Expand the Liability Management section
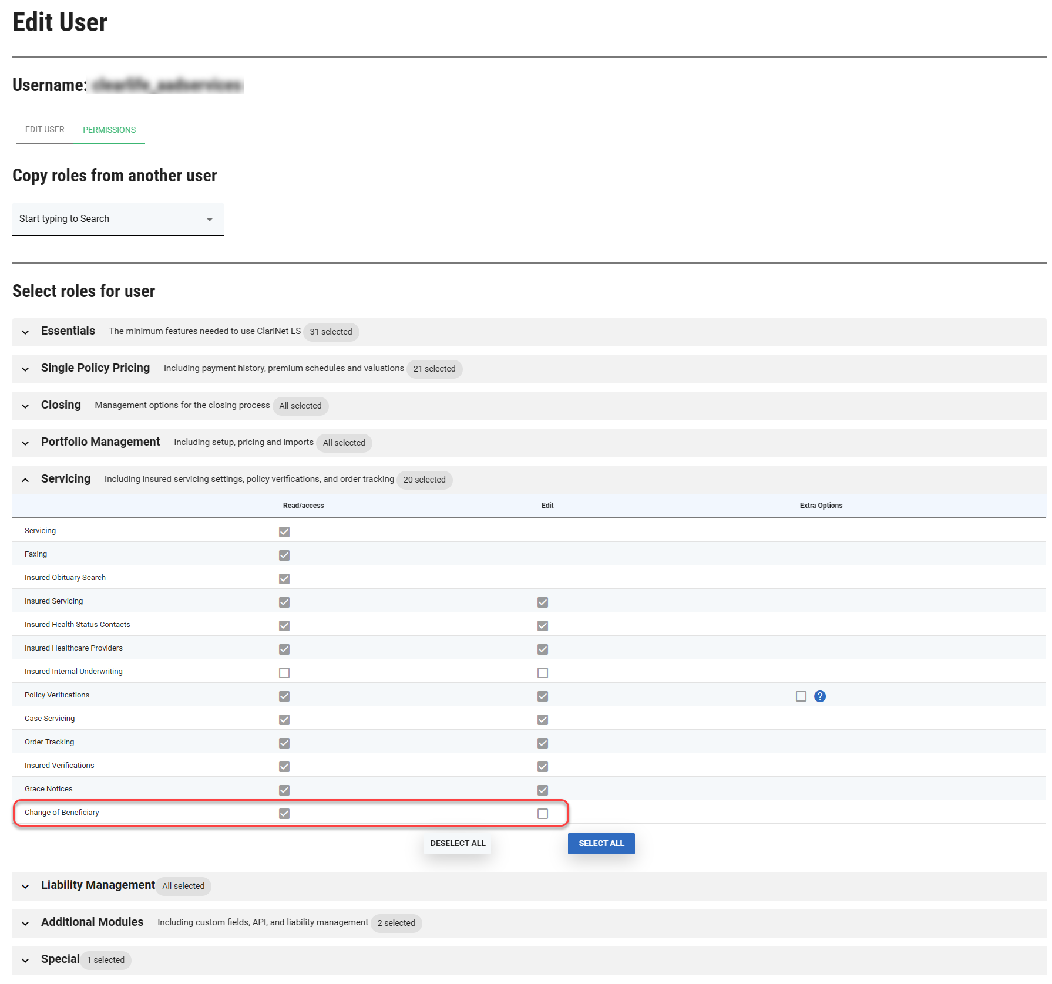This screenshot has width=1052, height=984. (x=25, y=887)
